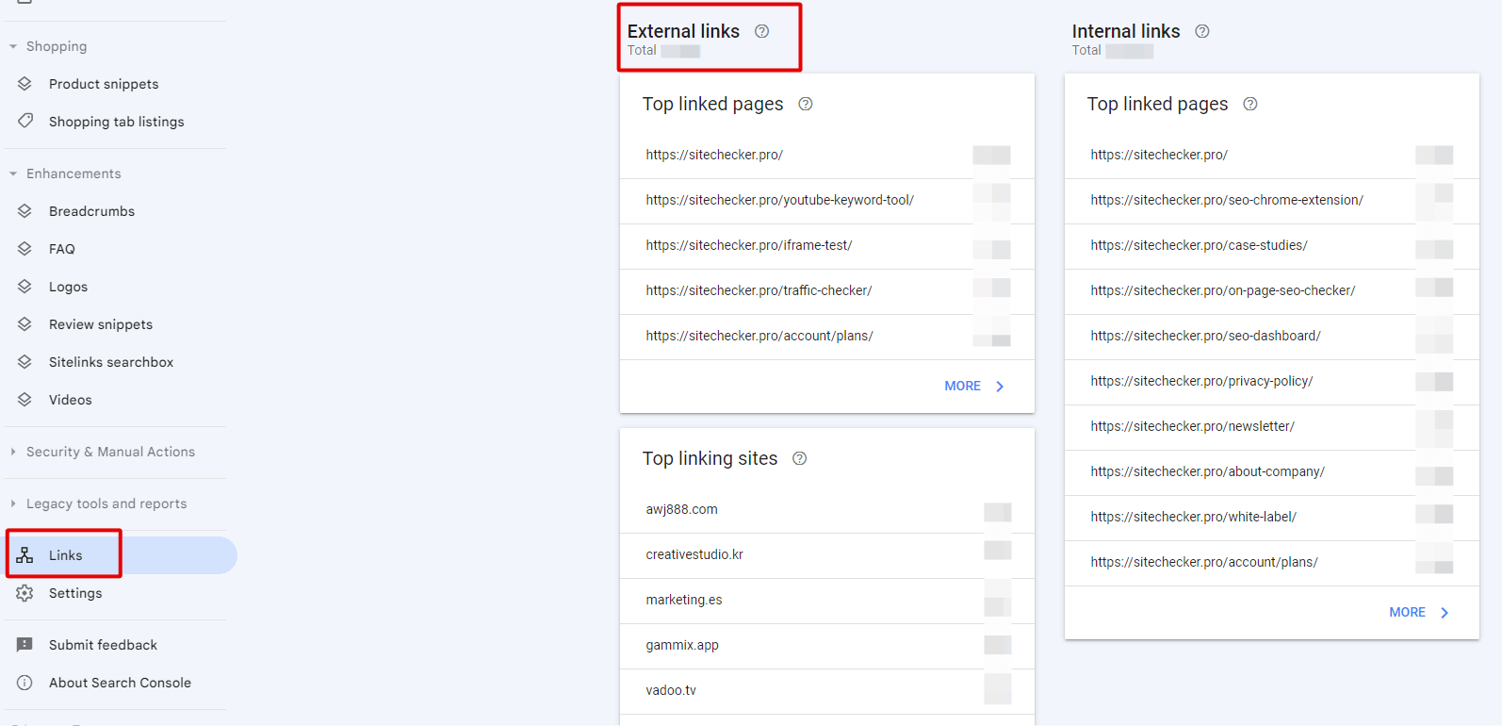Select linking site gammix.app

(x=827, y=646)
